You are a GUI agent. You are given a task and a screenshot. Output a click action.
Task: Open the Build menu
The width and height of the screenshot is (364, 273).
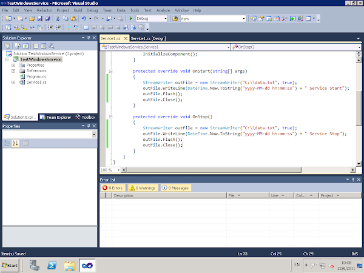(78, 10)
